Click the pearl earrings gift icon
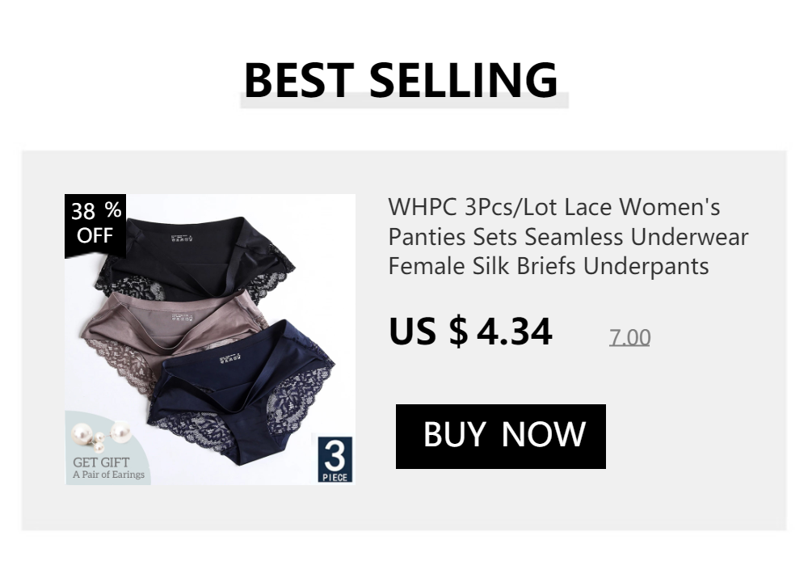 coord(101,436)
